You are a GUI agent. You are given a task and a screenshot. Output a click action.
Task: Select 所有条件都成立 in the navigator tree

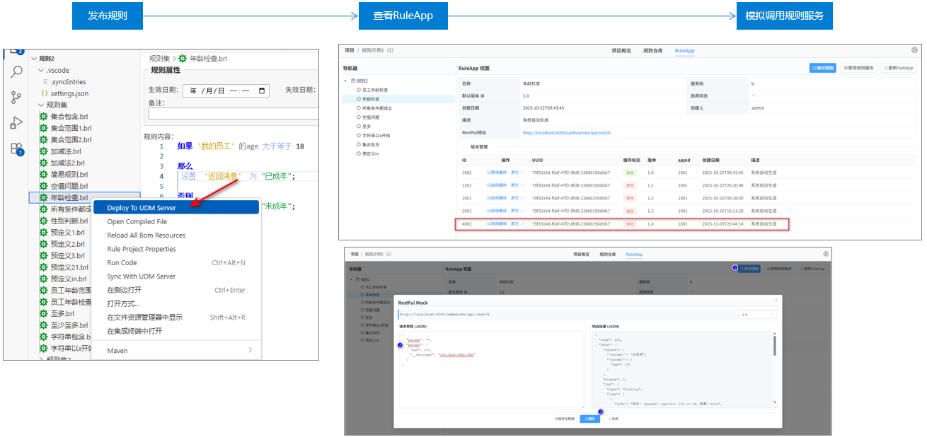[x=377, y=108]
